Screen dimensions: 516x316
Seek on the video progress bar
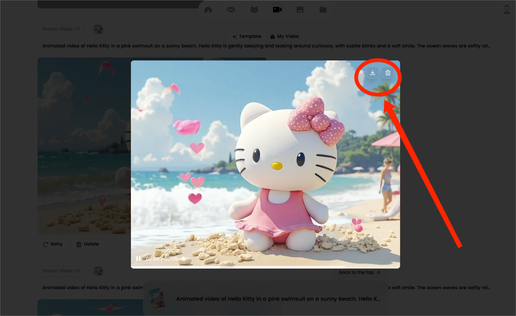(x=265, y=267)
